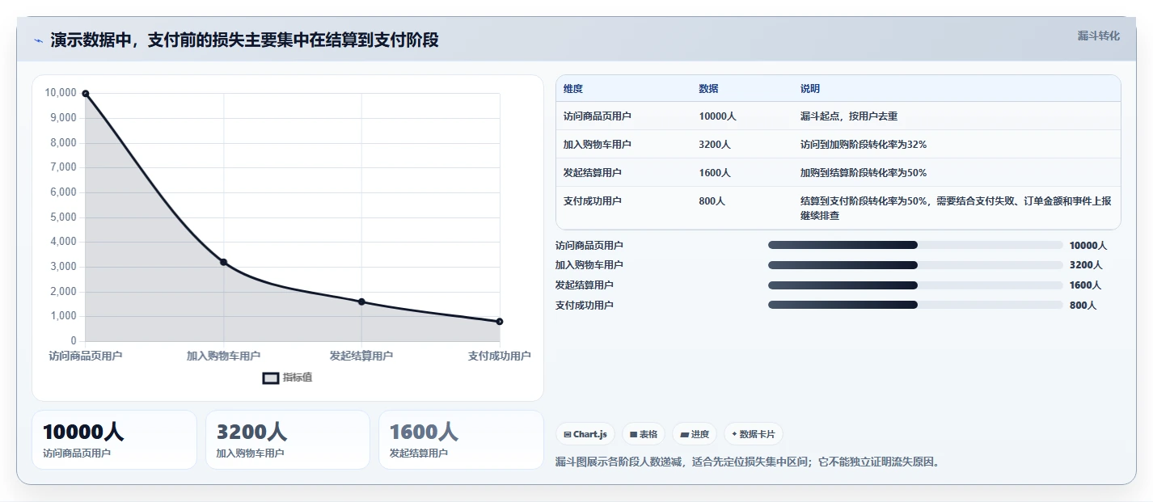
Task: Click the 支付成功用户 x-axis label
Action: (500, 356)
